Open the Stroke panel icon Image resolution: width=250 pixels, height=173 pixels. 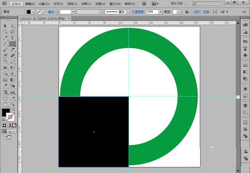[245, 65]
